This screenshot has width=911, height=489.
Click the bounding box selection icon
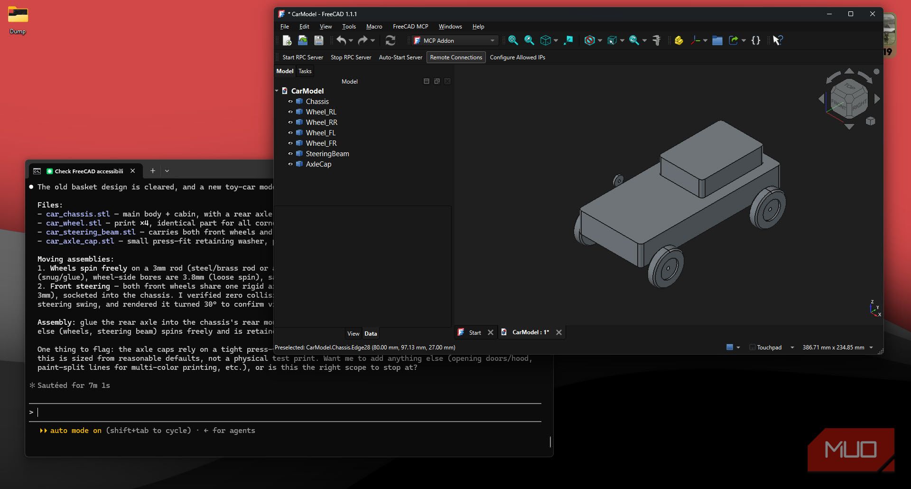point(612,41)
